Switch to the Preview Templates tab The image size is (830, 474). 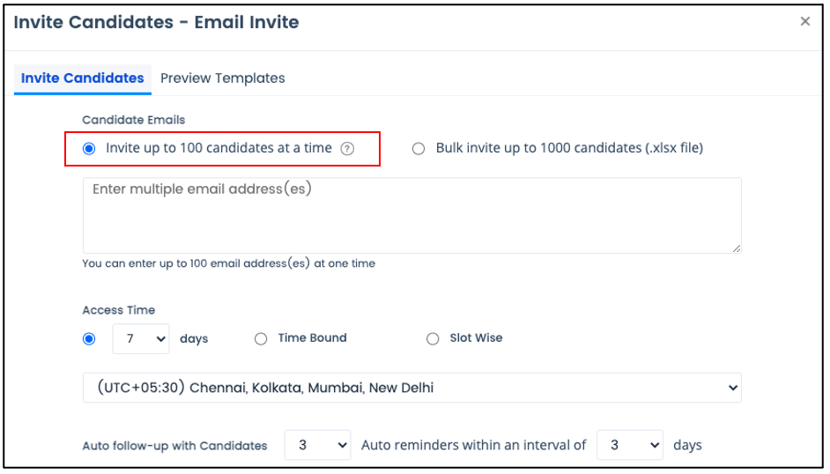point(222,78)
